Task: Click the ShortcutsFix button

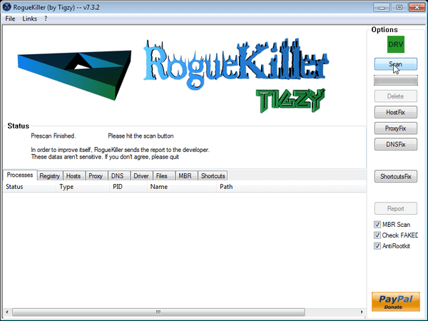Action: point(395,176)
